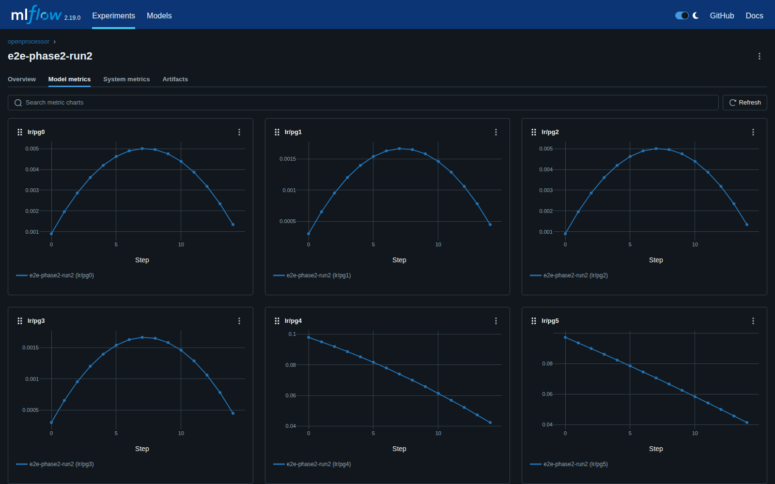Click the moon theme icon
Screen dimensions: 775x484
pos(696,15)
